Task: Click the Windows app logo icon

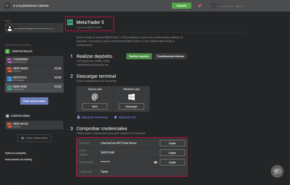Action: click(131, 97)
